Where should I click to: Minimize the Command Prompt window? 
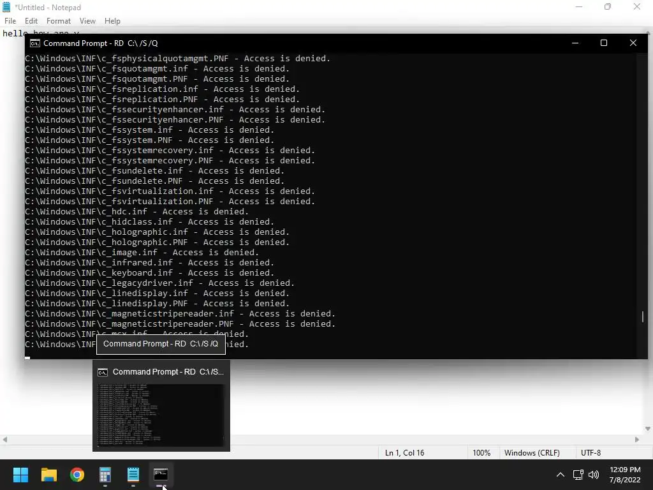pyautogui.click(x=575, y=43)
